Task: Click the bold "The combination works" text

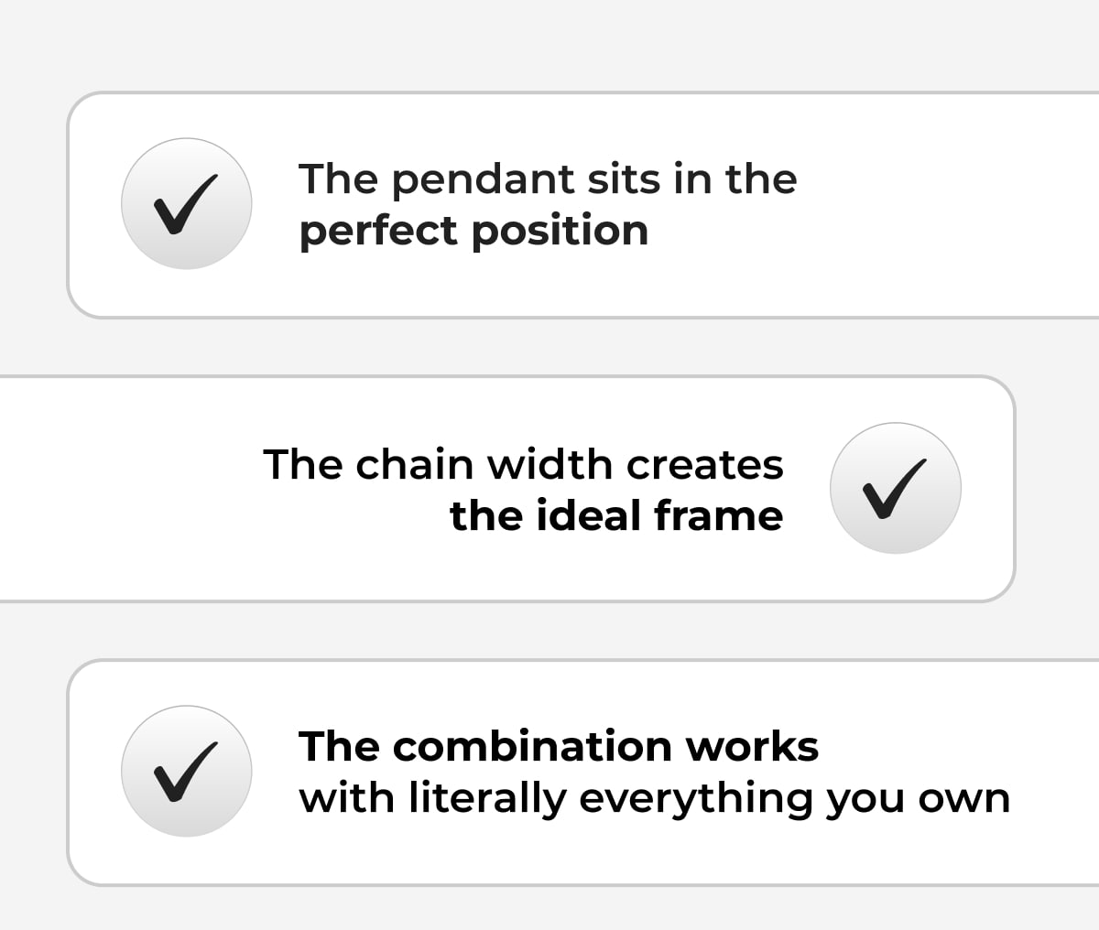Action: point(559,746)
